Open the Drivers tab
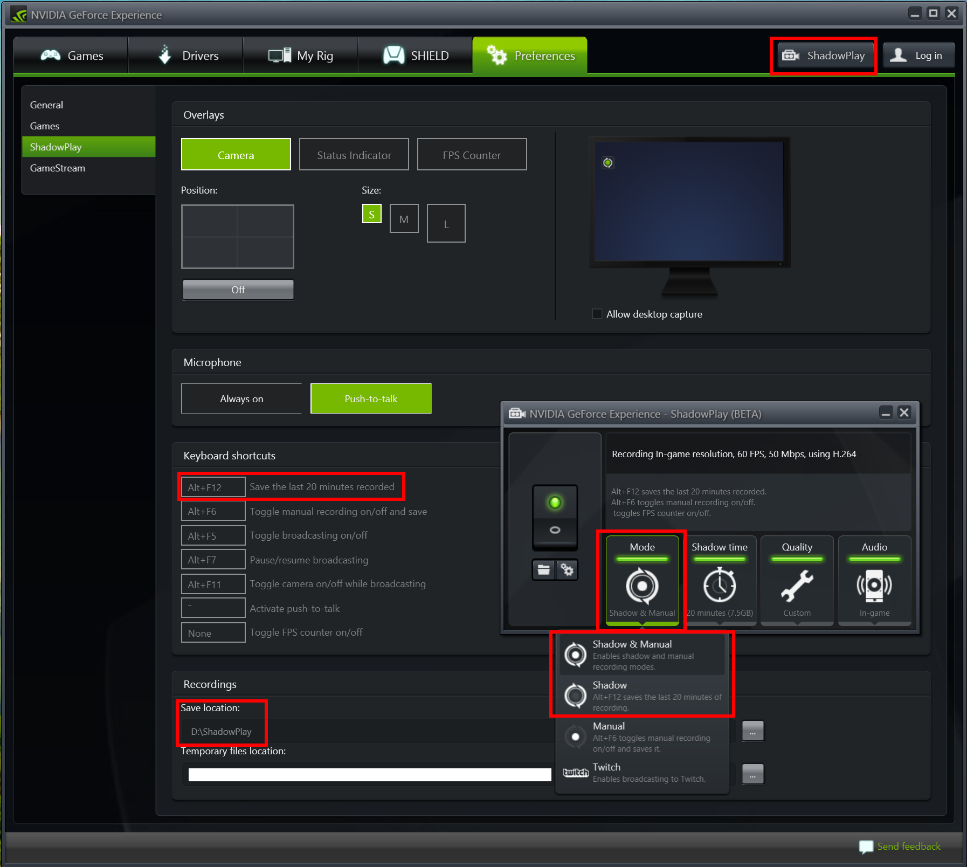 tap(185, 56)
